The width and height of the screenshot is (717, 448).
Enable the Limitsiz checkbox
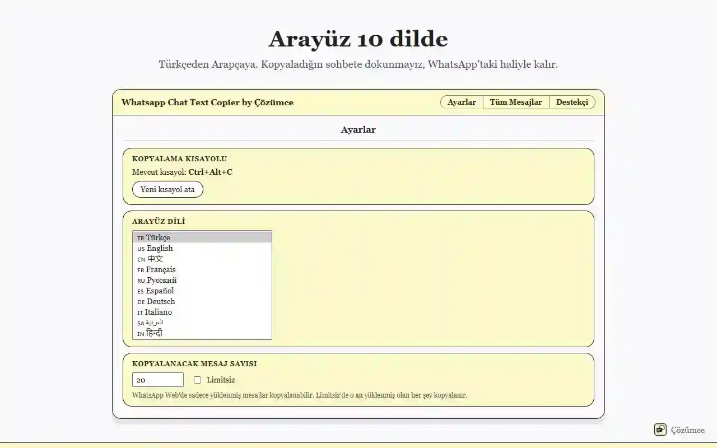click(x=197, y=380)
